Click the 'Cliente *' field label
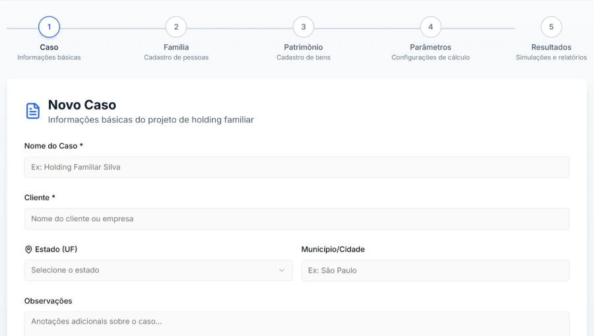Image resolution: width=594 pixels, height=336 pixels. click(x=40, y=197)
